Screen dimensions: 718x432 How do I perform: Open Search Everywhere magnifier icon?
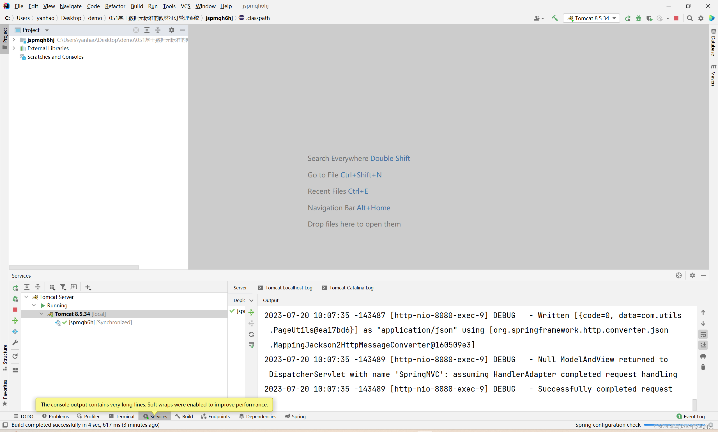689,18
